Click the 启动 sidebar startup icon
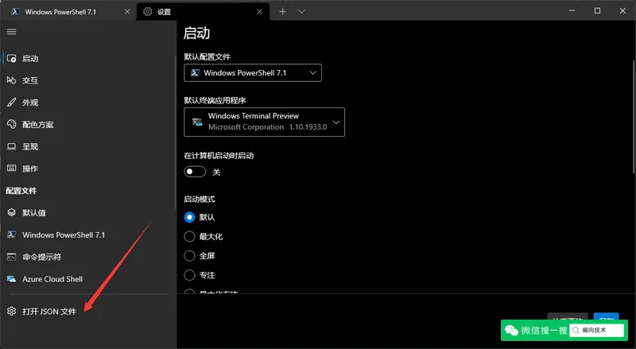The width and height of the screenshot is (636, 349). pos(11,59)
